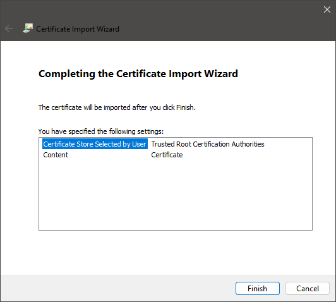Click the specified settings label

[101, 131]
